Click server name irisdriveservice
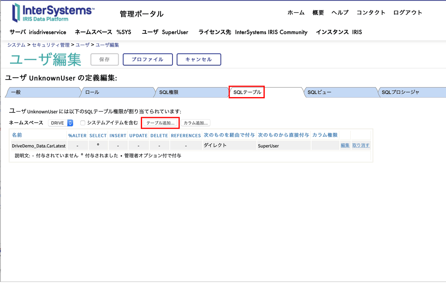This screenshot has height=289, width=446. (x=48, y=32)
